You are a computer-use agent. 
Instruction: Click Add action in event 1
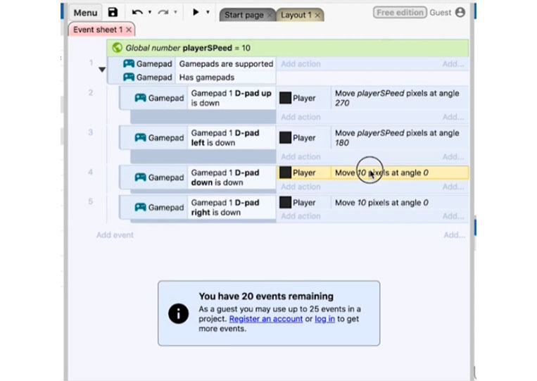pos(301,64)
